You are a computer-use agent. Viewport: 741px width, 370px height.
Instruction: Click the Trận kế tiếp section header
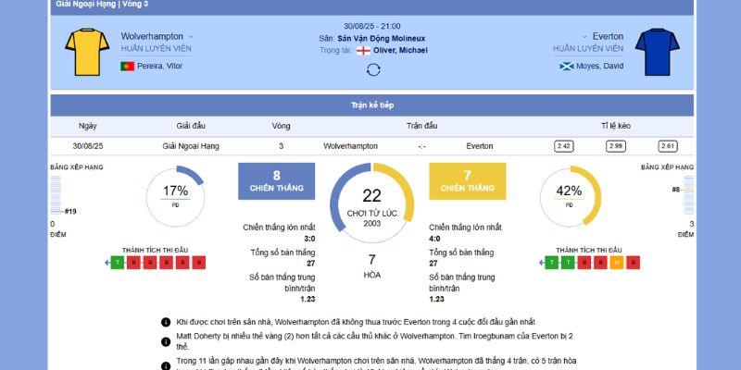pos(371,105)
